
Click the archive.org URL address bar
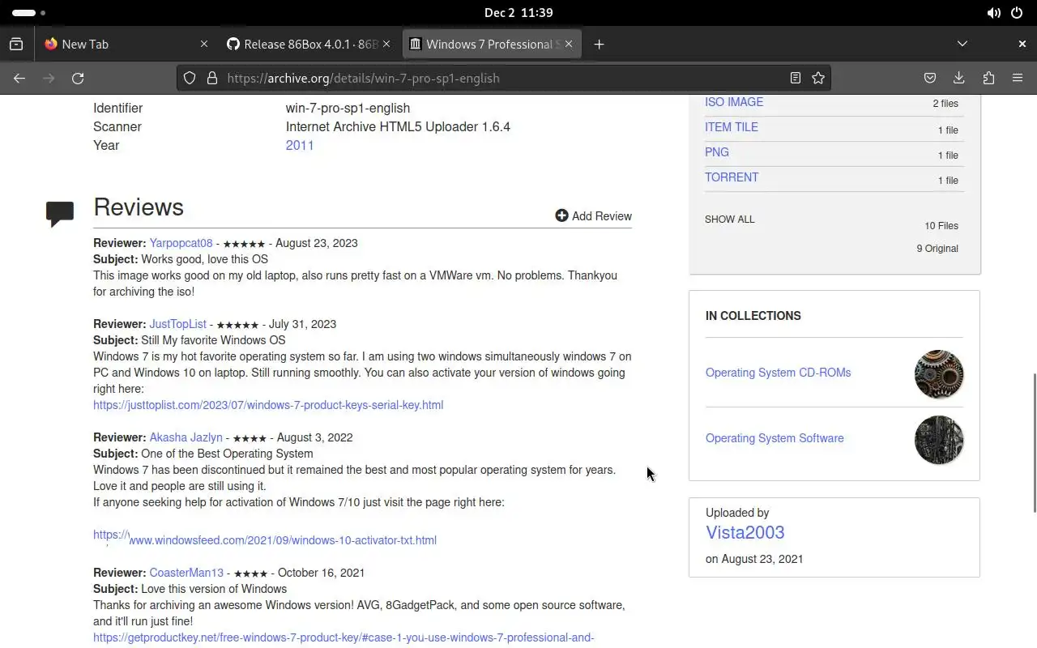click(502, 78)
